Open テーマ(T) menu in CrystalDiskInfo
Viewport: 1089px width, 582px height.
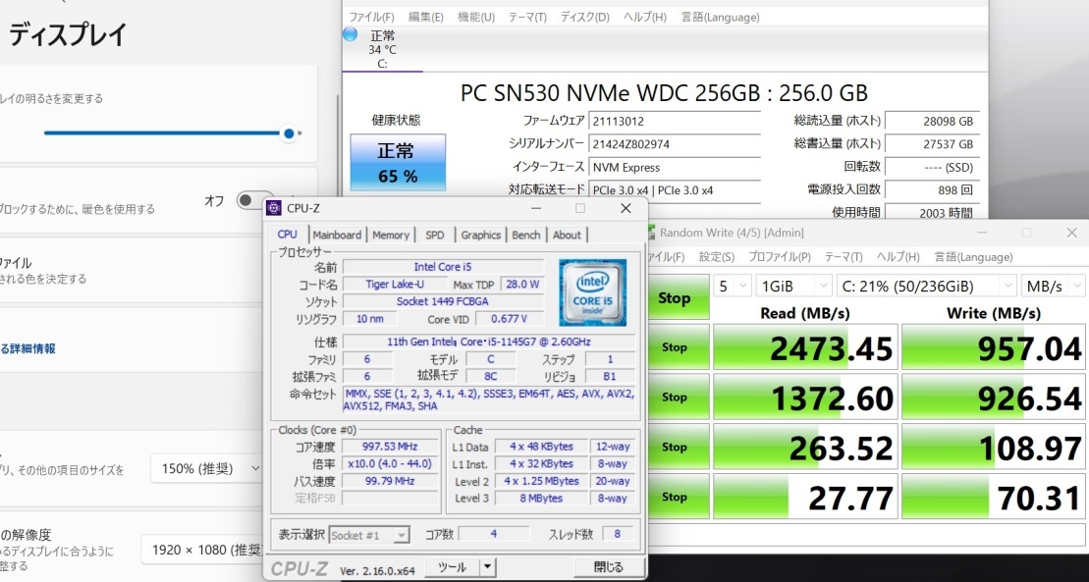tap(527, 17)
